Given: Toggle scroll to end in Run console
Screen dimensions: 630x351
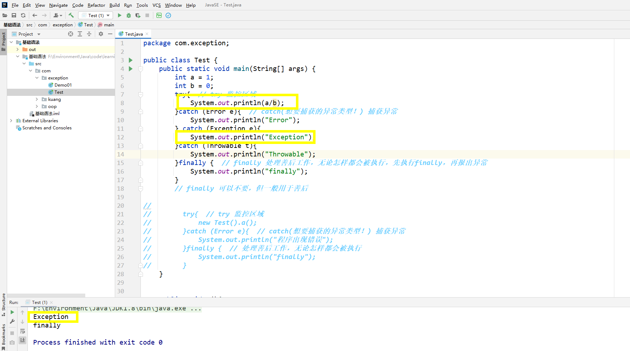Looking at the screenshot, I should pyautogui.click(x=22, y=340).
